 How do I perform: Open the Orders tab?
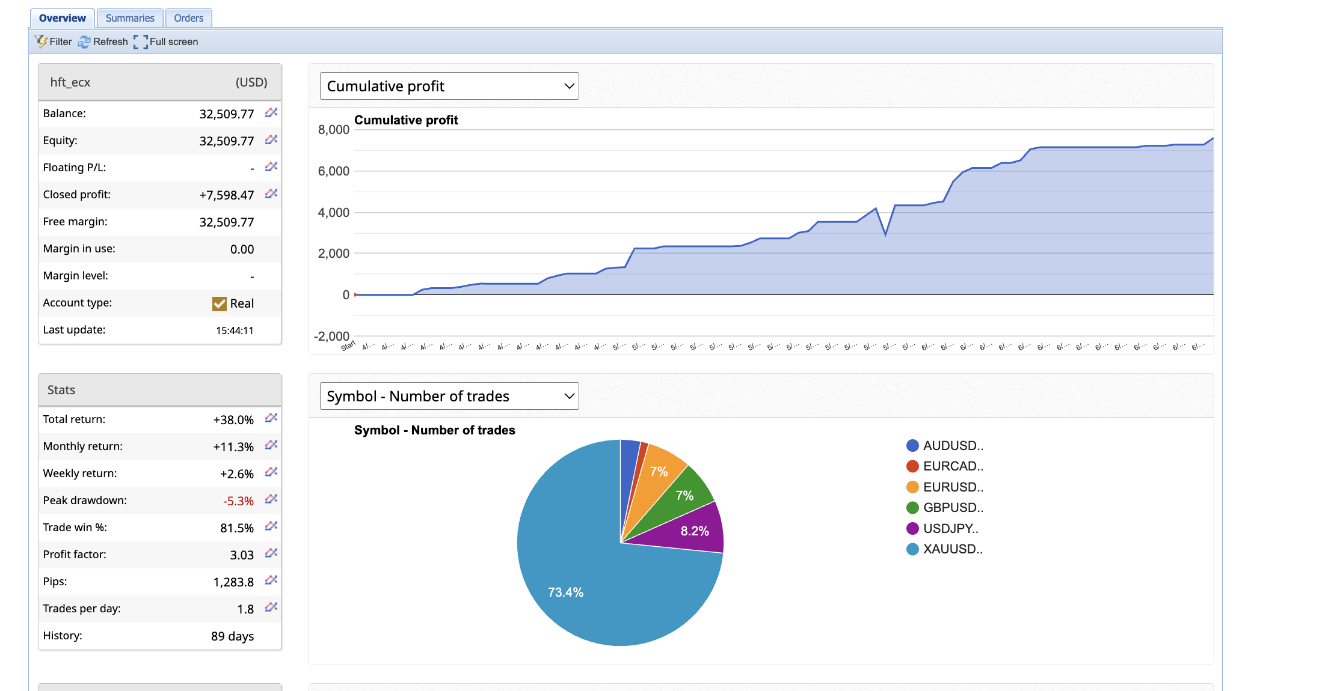pyautogui.click(x=188, y=18)
